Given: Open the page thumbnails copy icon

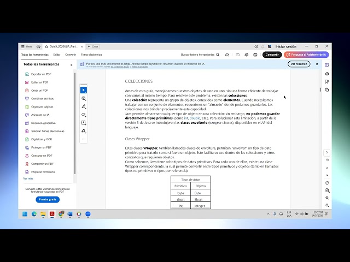Looking at the screenshot, I should click(327, 90).
